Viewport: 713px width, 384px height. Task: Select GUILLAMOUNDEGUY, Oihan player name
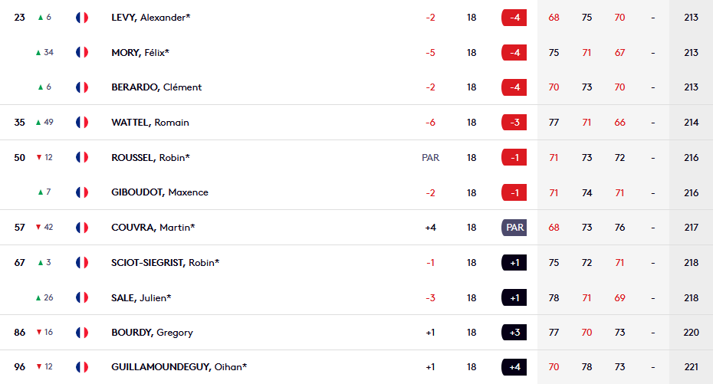tap(179, 366)
